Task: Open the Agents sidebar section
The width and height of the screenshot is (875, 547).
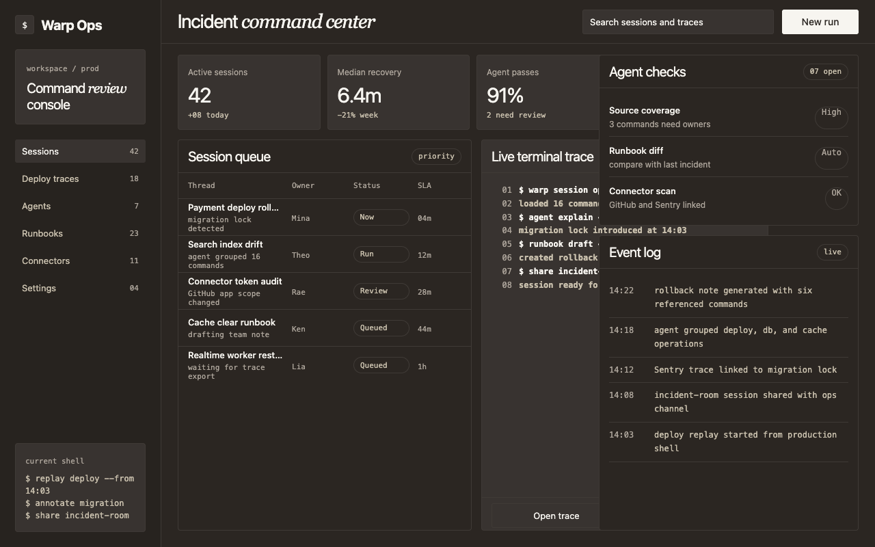Action: [x=80, y=206]
